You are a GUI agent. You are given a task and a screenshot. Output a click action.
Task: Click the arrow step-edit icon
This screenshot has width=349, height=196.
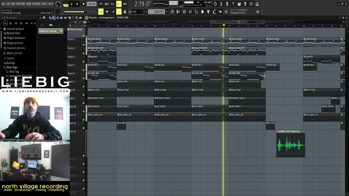coord(107,11)
